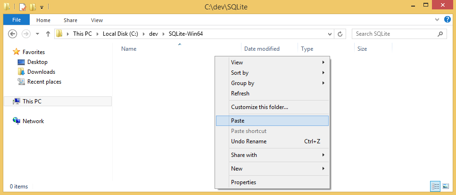Viewport: 456px width, 195px height.
Task: Click the dev breadcrumb segment
Action: pyautogui.click(x=153, y=34)
